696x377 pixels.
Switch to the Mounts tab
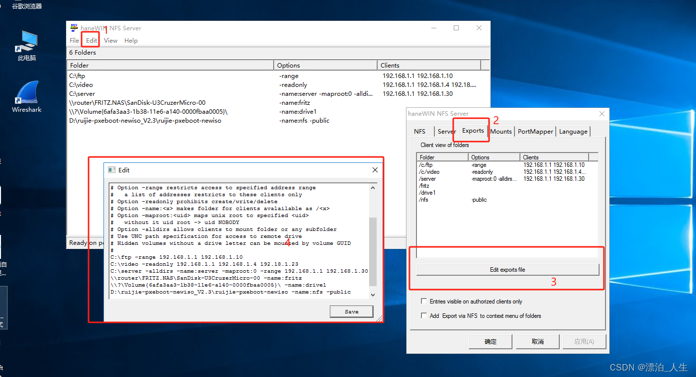coord(500,131)
